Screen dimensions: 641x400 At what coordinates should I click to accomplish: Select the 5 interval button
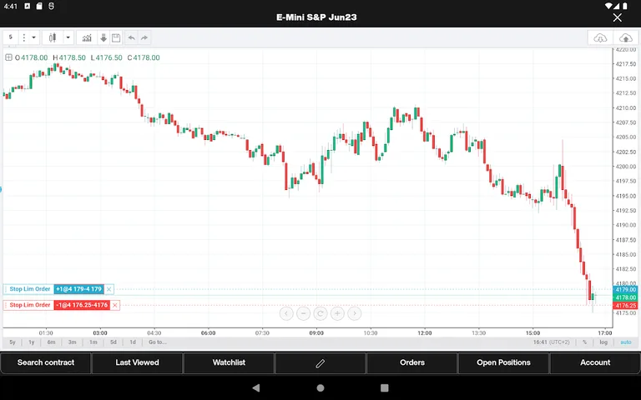11,37
